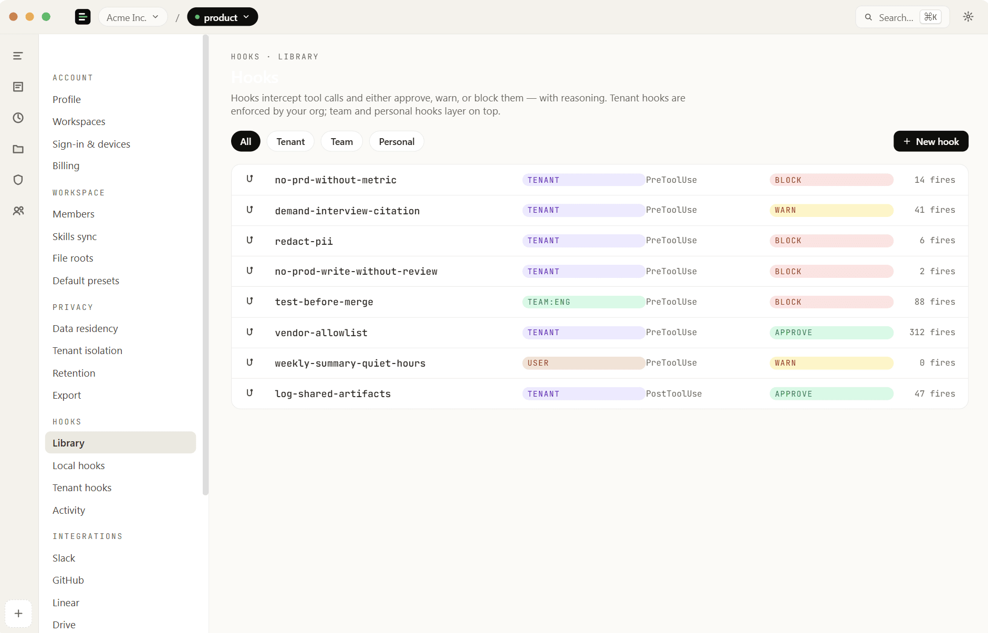The image size is (988, 633).
Task: Click hook icon for log-shared-artifacts
Action: click(x=250, y=393)
